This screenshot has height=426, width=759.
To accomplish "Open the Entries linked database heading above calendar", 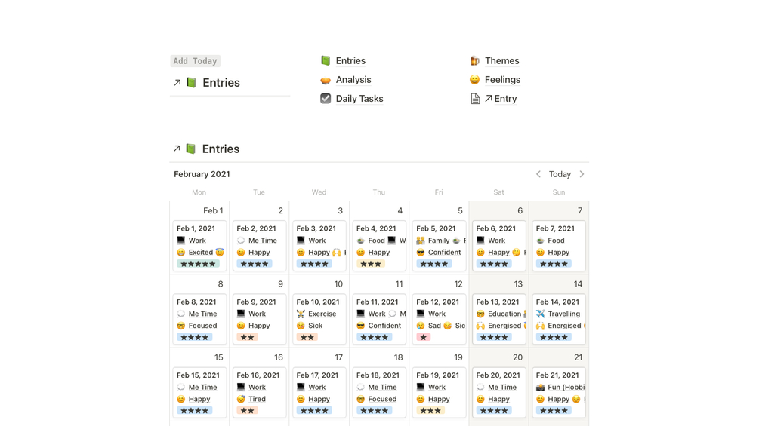I will (x=221, y=149).
